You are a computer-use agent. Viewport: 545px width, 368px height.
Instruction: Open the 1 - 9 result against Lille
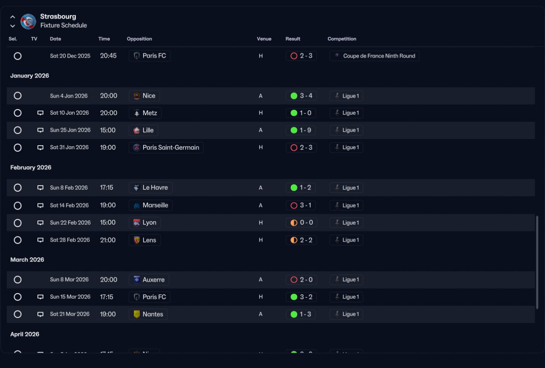point(301,130)
